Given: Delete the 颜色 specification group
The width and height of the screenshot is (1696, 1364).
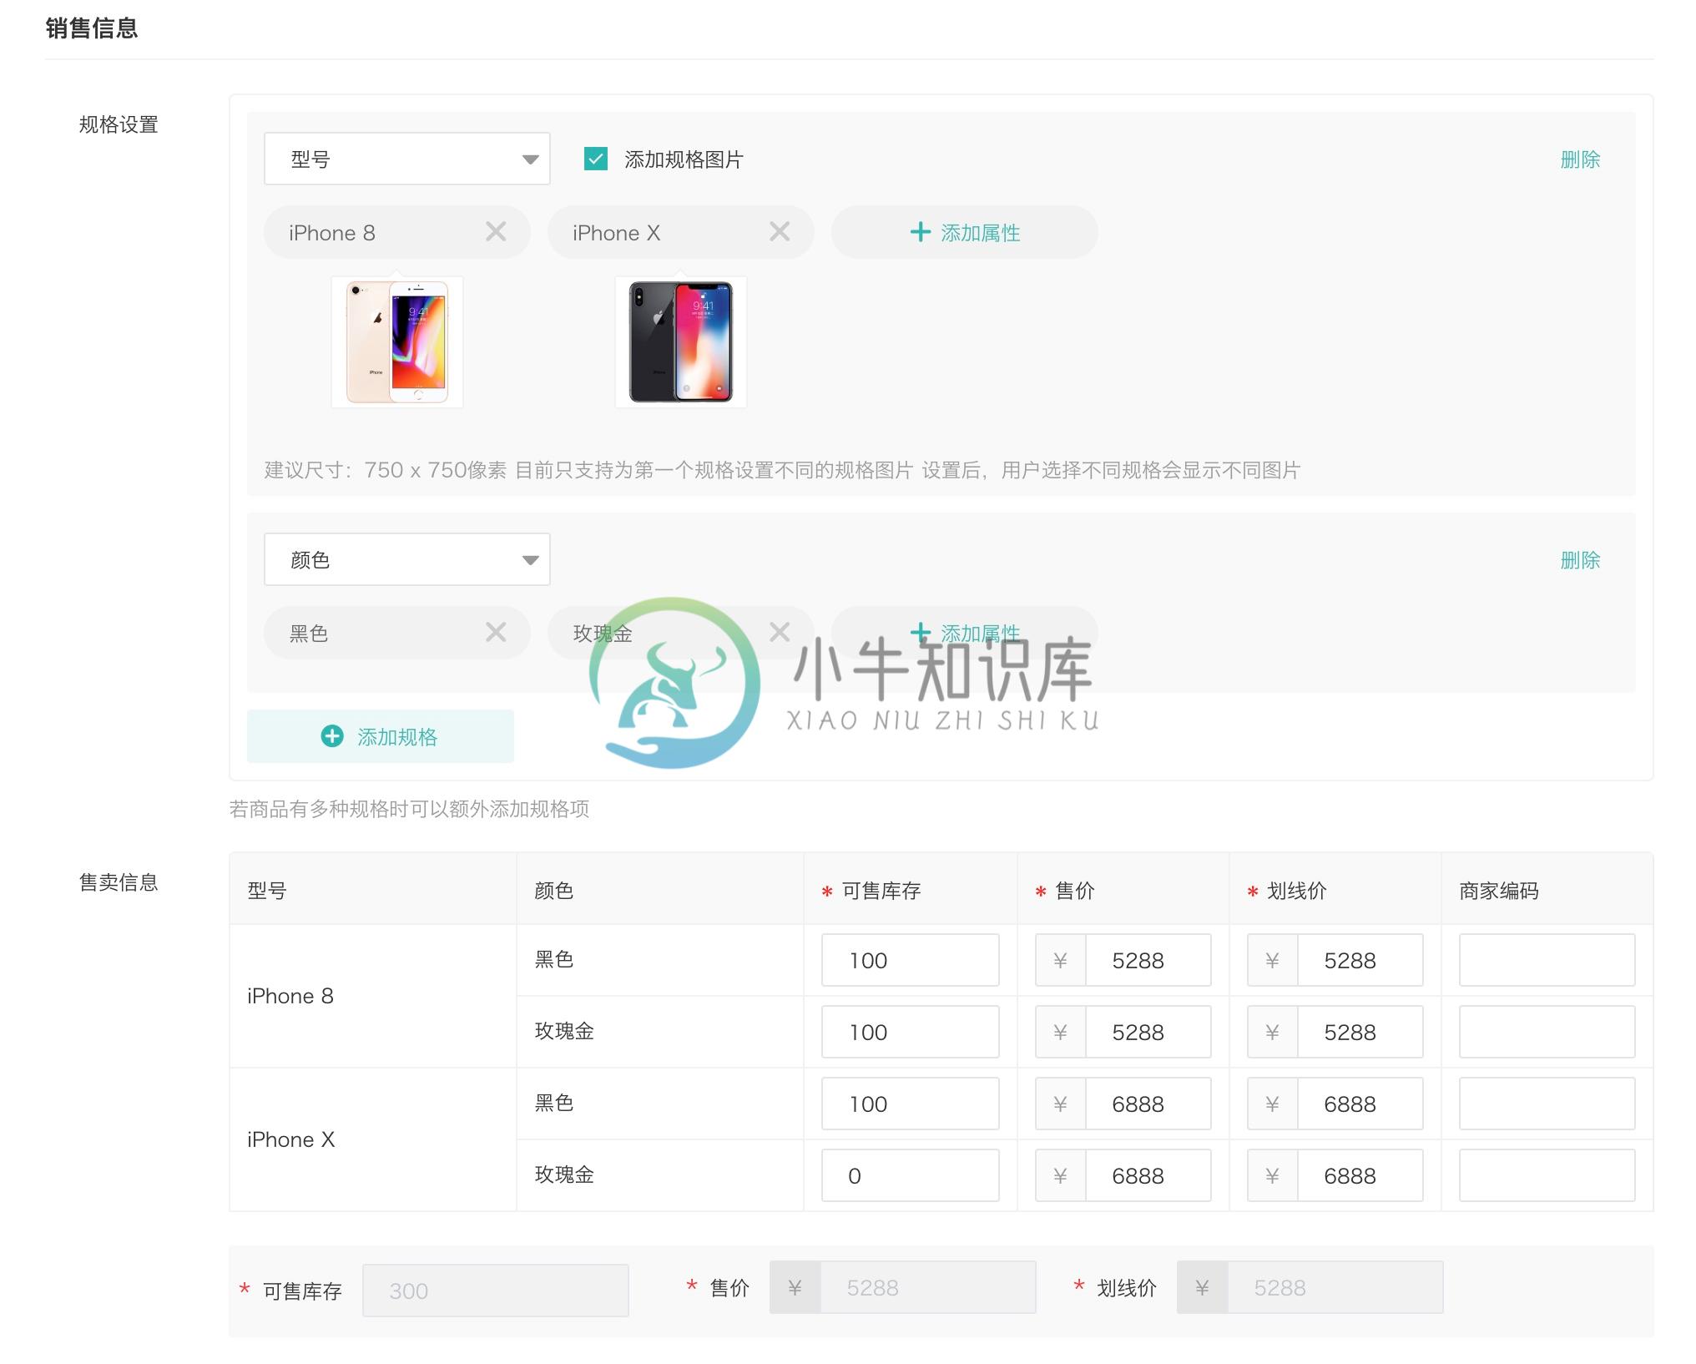Looking at the screenshot, I should tap(1580, 560).
